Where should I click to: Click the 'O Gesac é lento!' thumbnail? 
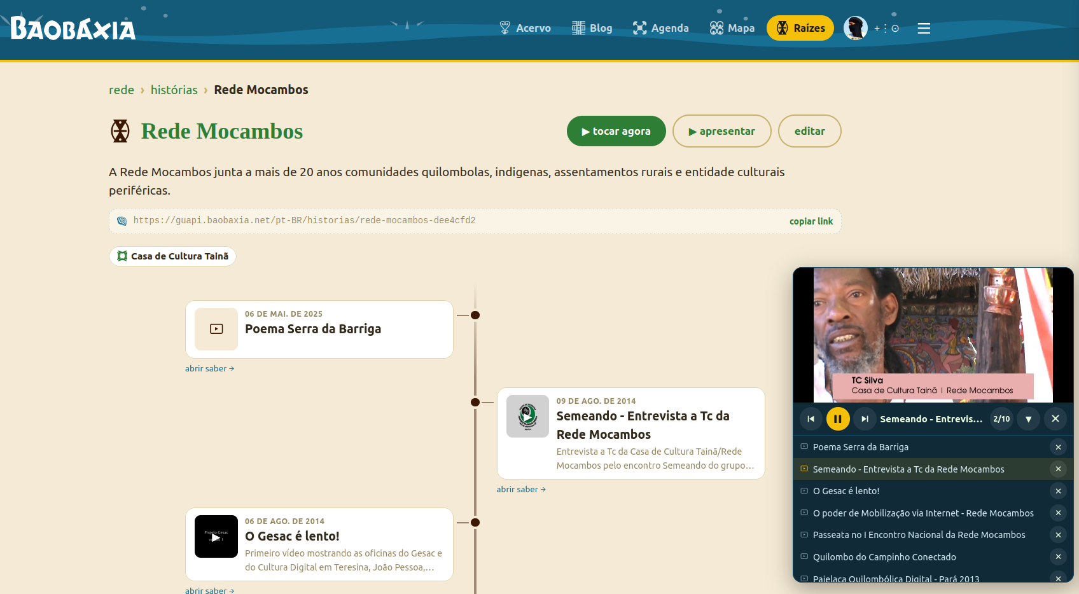point(216,536)
